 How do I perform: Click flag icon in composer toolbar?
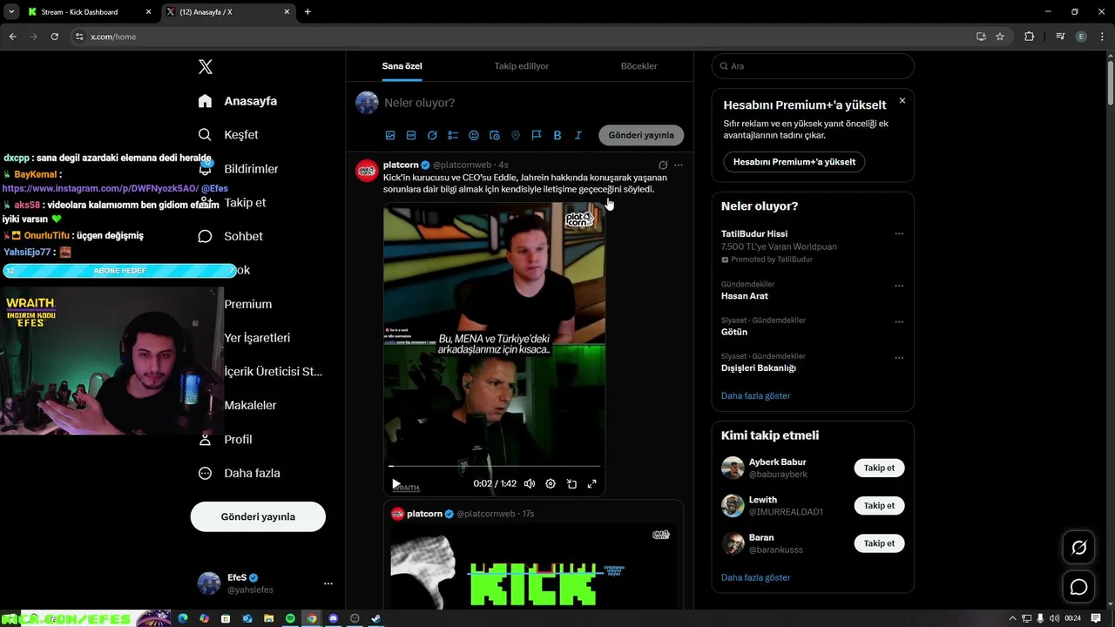pos(537,135)
